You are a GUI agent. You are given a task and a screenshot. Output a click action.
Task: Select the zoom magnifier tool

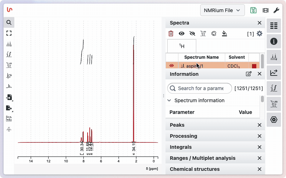tap(9, 22)
